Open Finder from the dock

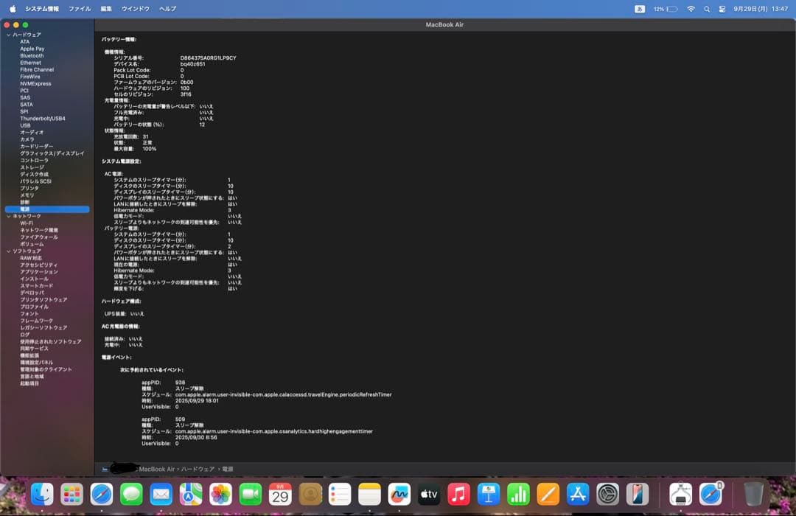(42, 493)
